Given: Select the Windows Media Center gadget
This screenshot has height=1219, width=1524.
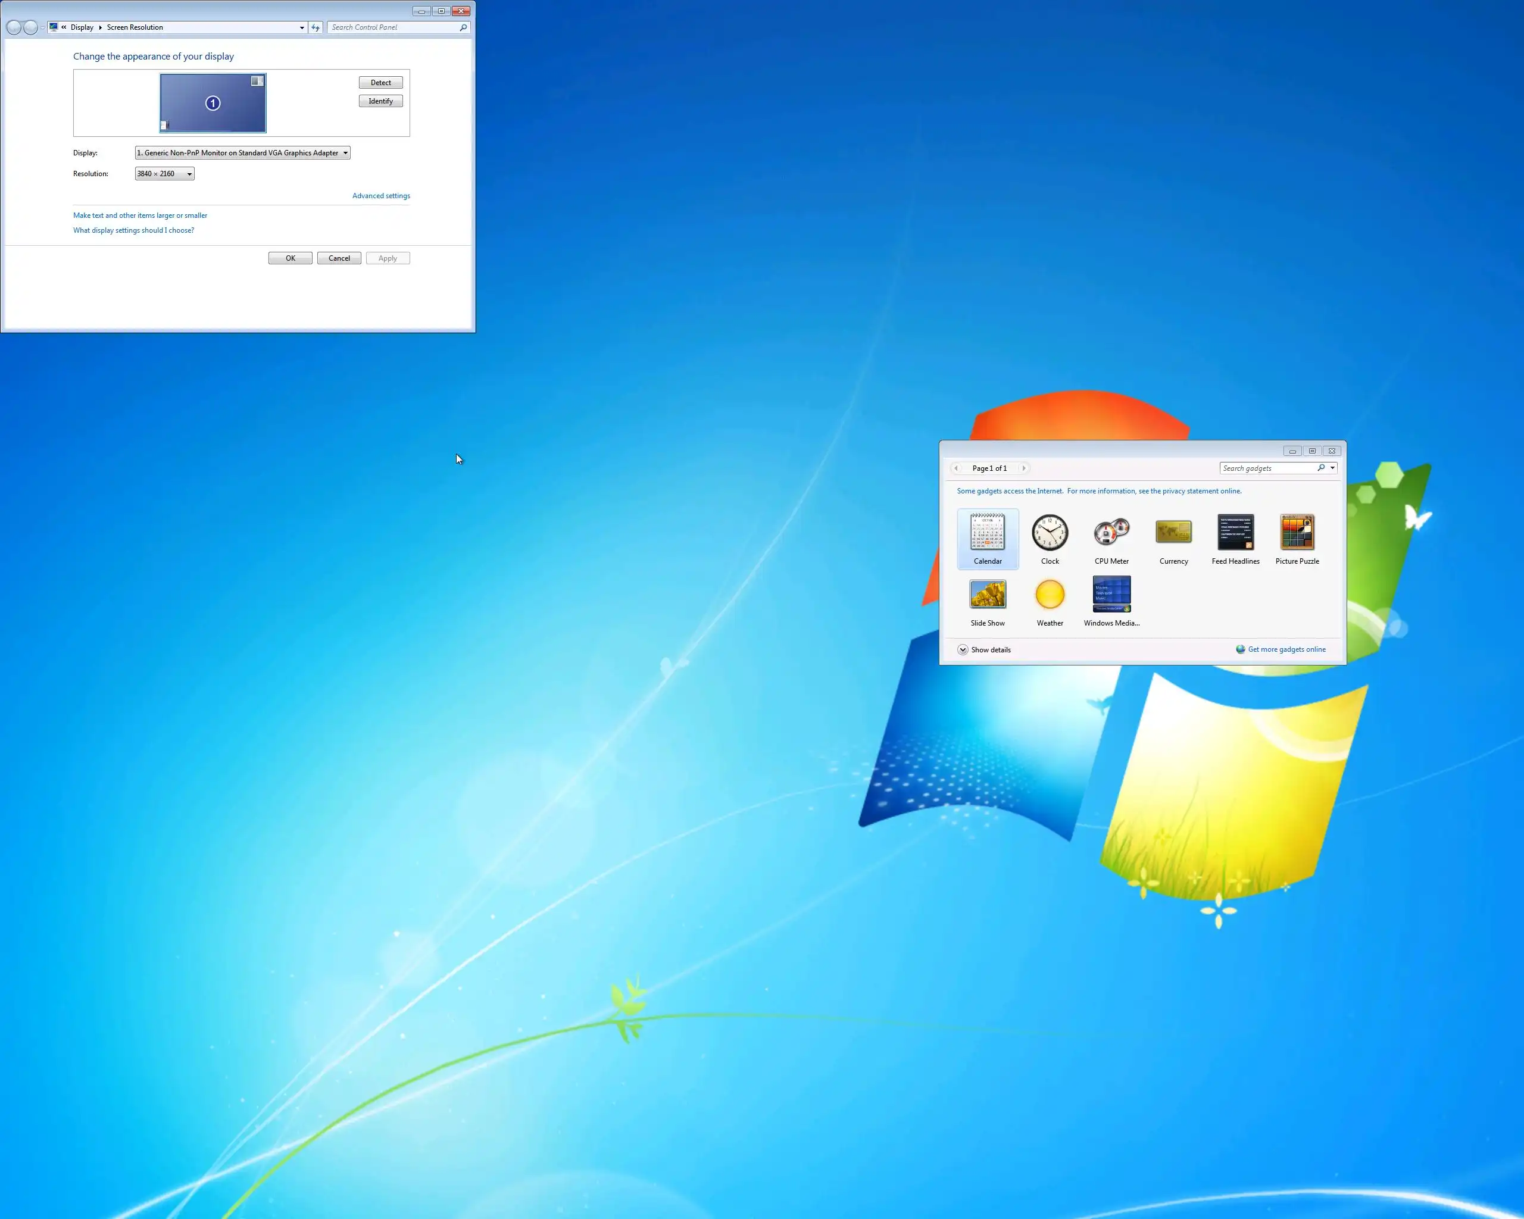Looking at the screenshot, I should point(1111,594).
